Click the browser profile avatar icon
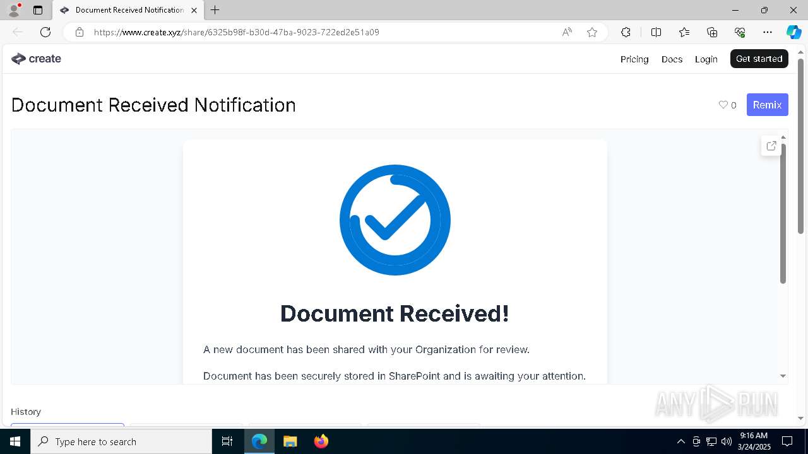 pos(14,10)
